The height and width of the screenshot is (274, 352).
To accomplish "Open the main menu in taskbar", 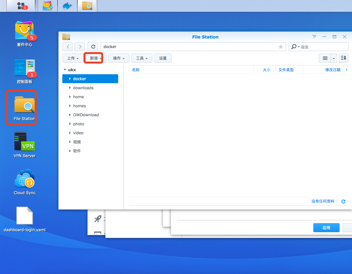I will (21, 6).
